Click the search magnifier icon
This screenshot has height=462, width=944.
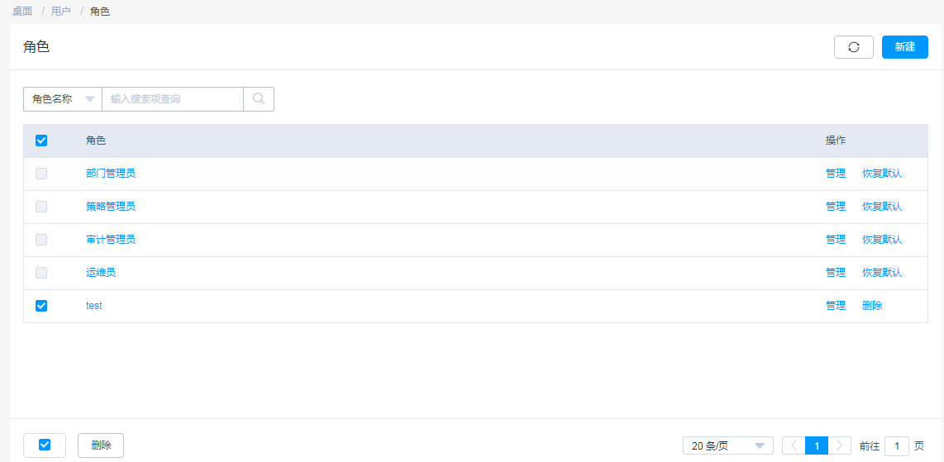pyautogui.click(x=259, y=99)
